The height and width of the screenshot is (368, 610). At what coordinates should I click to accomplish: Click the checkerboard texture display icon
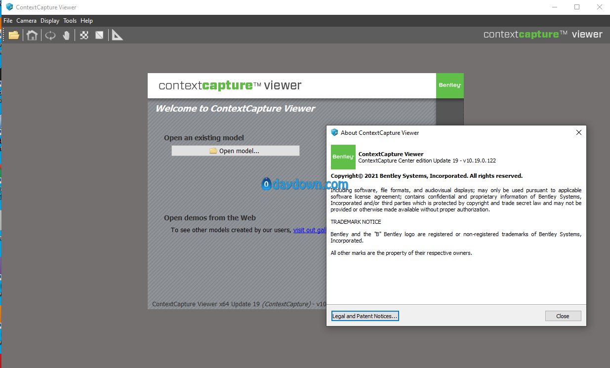pos(84,35)
